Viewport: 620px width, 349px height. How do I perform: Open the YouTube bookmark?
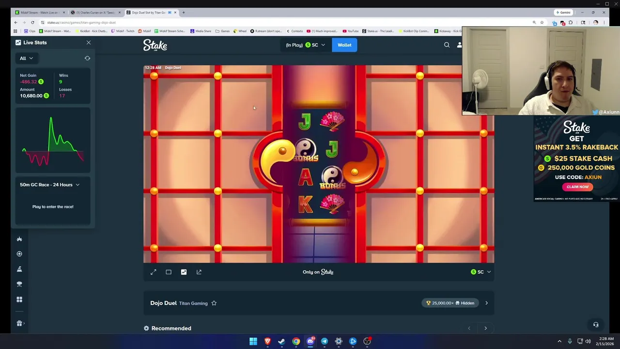coord(351,31)
